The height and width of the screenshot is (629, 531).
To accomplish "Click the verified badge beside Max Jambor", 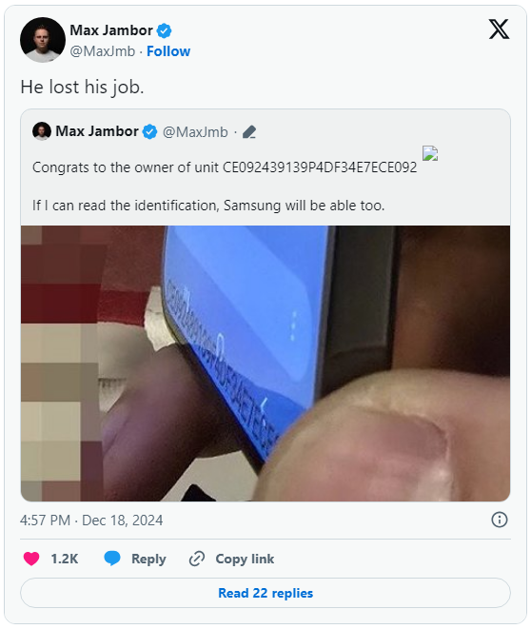I will pyautogui.click(x=164, y=30).
